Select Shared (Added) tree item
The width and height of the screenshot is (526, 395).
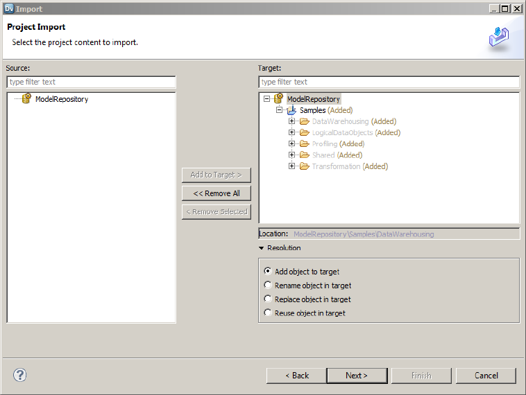[x=337, y=155]
